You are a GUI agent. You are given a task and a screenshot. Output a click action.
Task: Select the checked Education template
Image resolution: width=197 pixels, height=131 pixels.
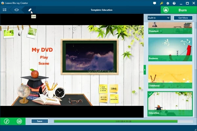click(x=170, y=104)
